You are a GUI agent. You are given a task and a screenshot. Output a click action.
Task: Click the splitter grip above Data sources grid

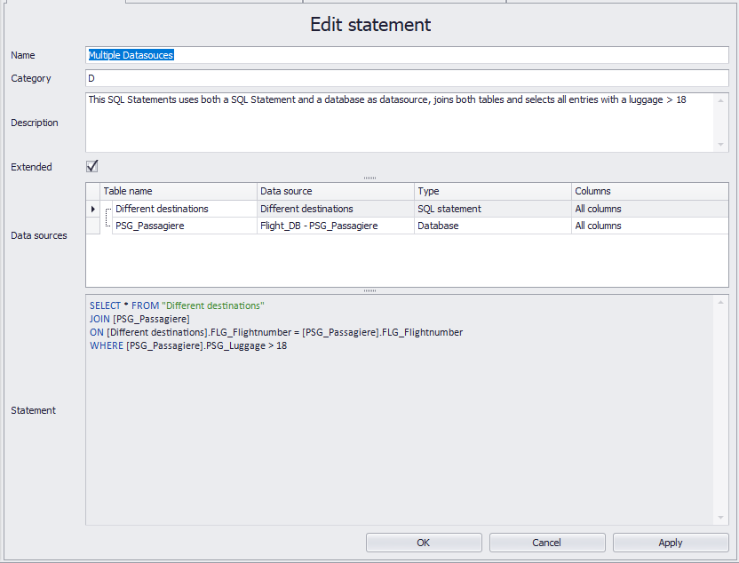tap(370, 178)
